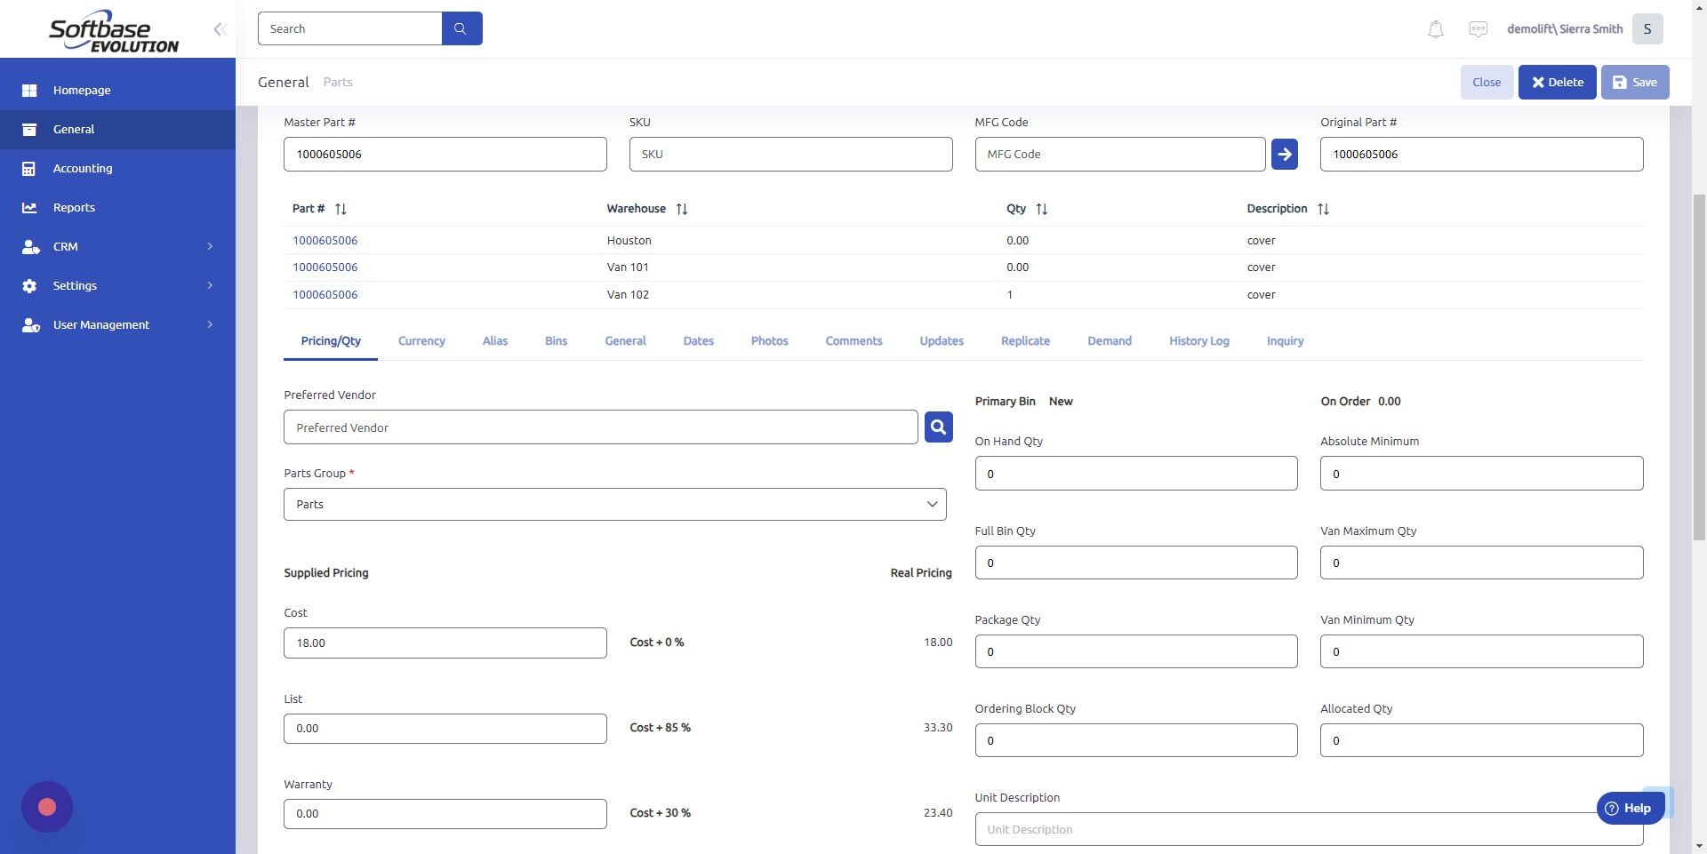Switch to the Bins tab
This screenshot has width=1707, height=854.
(556, 341)
